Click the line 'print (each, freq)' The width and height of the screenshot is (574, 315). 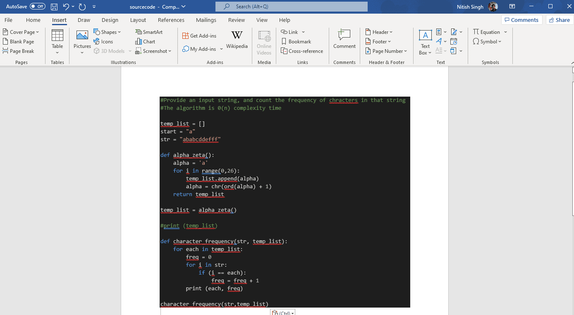[214, 288]
